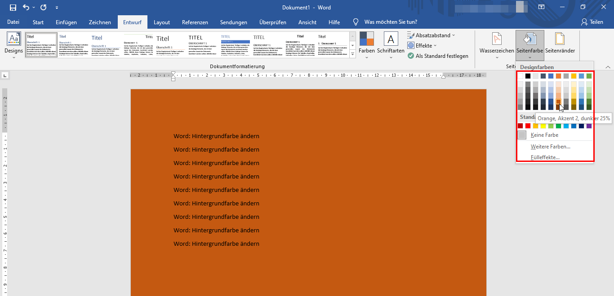Collapse the ribbon with the chevron
The image size is (614, 296).
[x=608, y=67]
